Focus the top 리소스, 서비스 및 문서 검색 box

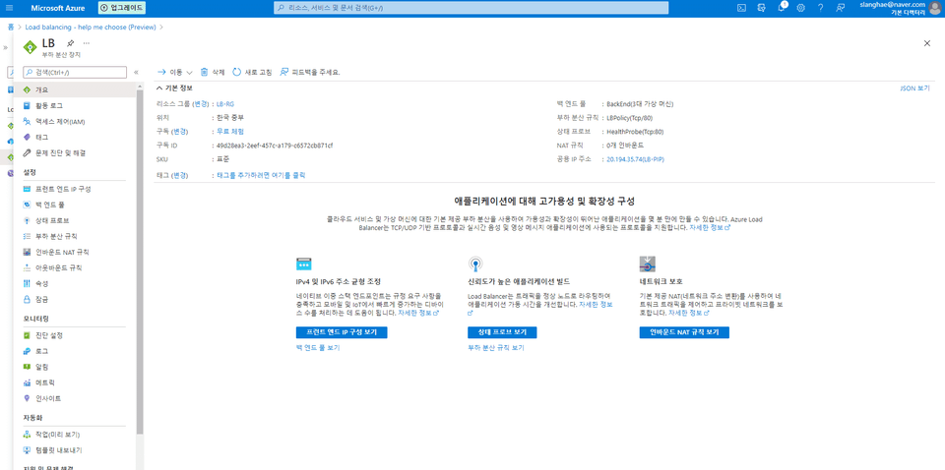pos(471,8)
